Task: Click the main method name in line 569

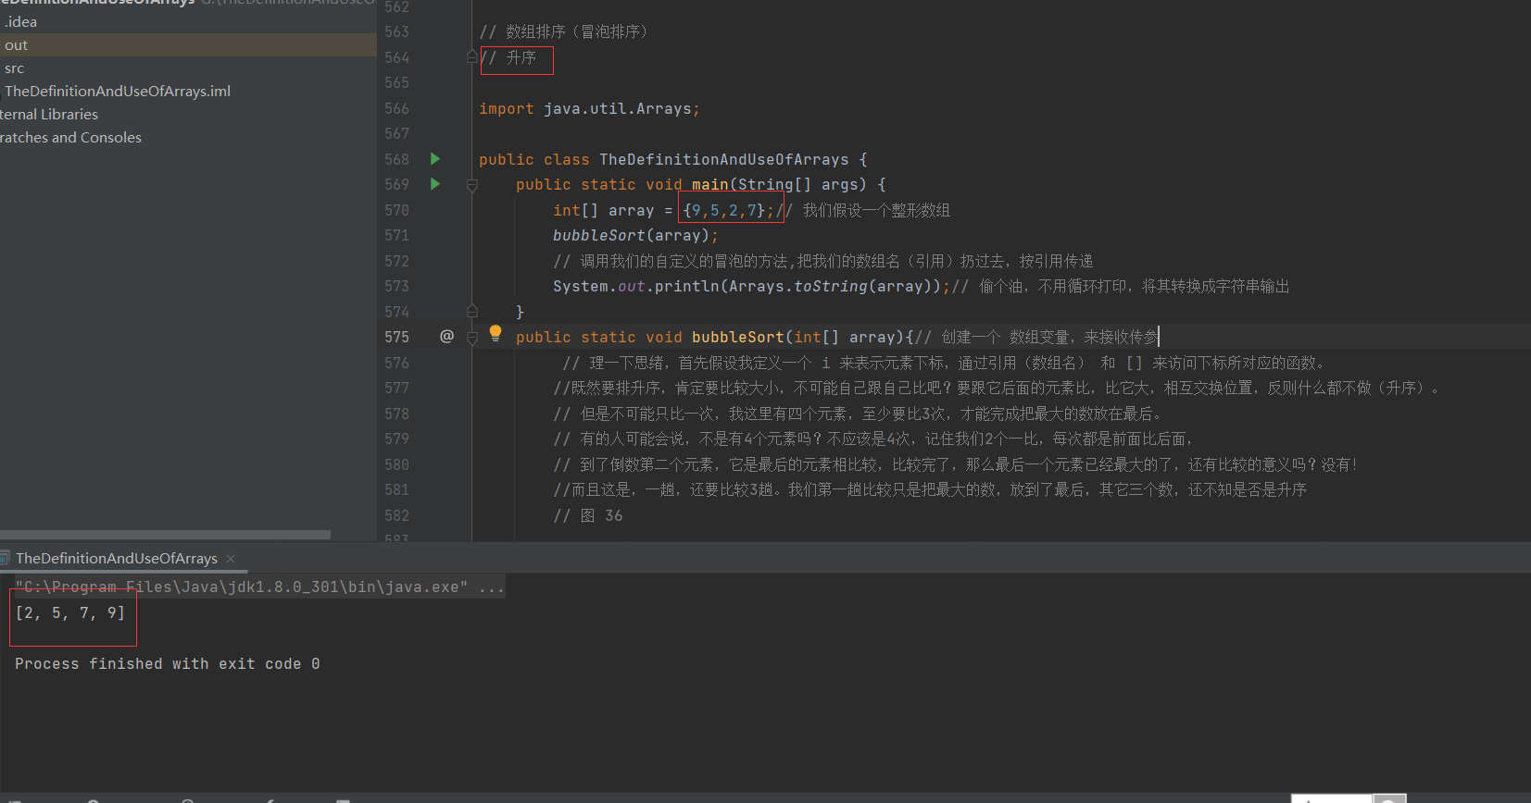Action: (x=709, y=184)
